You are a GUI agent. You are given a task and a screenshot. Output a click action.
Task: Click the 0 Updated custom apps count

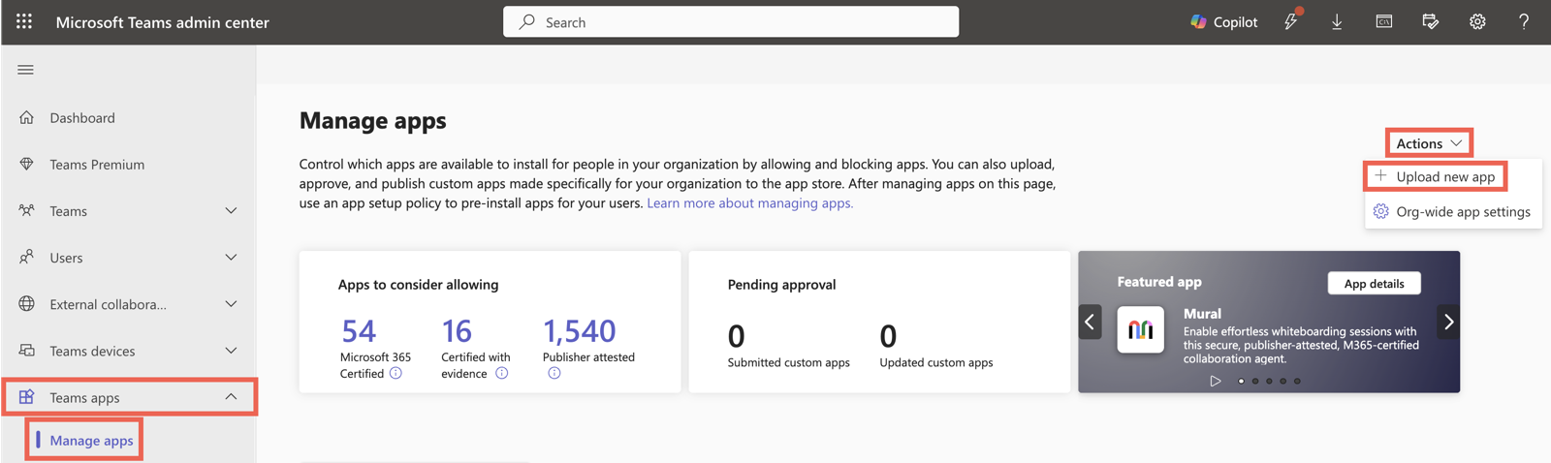click(x=888, y=336)
